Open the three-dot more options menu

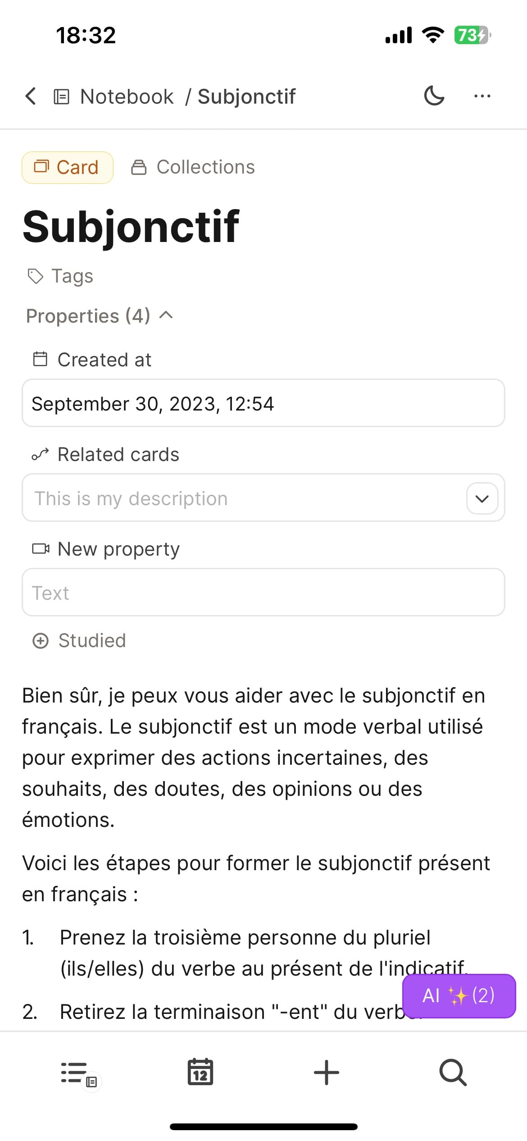[x=482, y=96]
